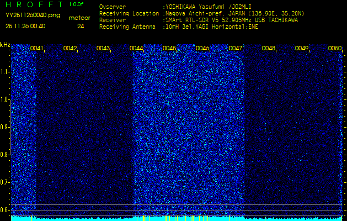Click the 0.6 frequency axis label
347x221 pixels.
click(4, 210)
